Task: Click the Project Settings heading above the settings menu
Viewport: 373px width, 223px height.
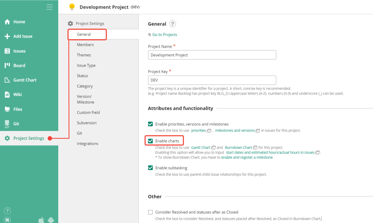Action: click(x=90, y=24)
